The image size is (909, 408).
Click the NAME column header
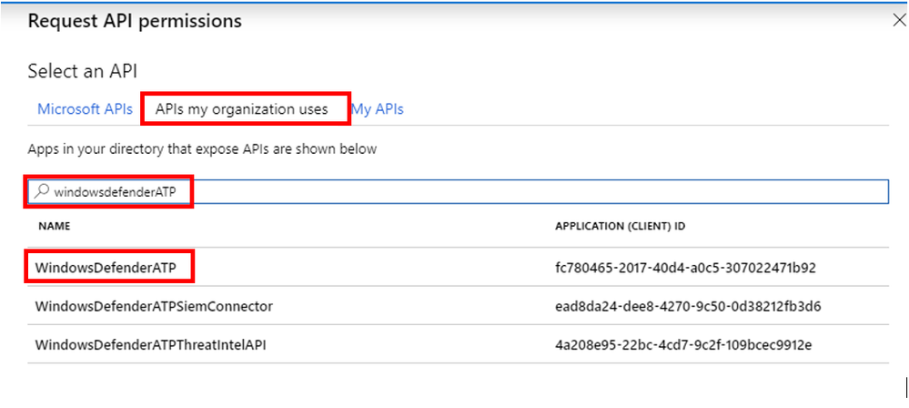[55, 227]
